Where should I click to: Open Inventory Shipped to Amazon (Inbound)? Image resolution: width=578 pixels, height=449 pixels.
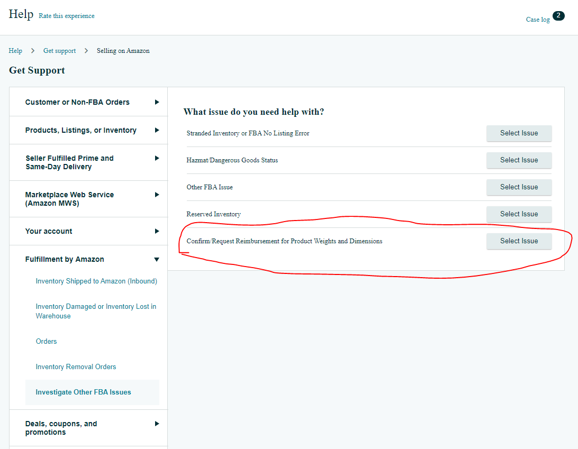point(96,281)
